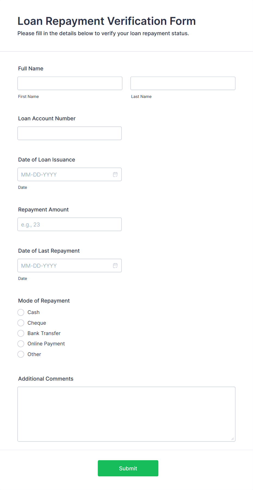The image size is (253, 490).
Task: Click inside the Additional Comments textarea
Action: point(126,414)
